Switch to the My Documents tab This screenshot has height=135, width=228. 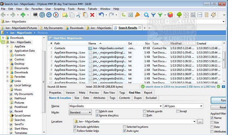tap(52, 28)
